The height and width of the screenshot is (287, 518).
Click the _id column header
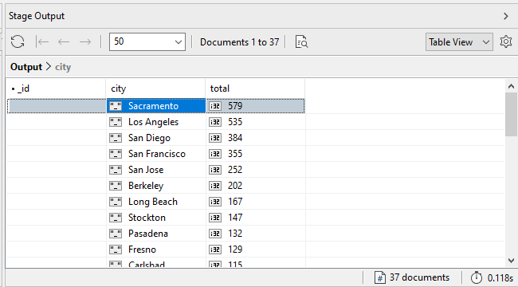[x=56, y=88]
